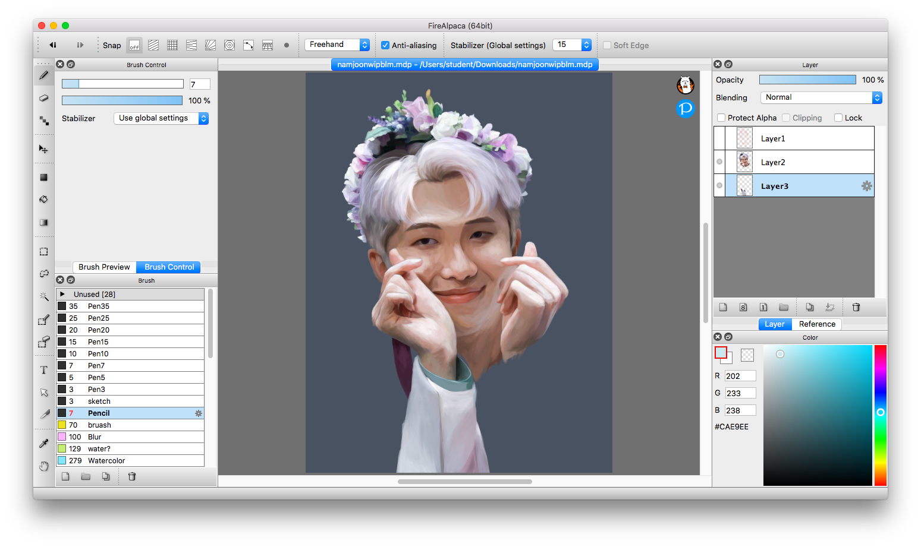Select the Select Eraser tool
The width and height of the screenshot is (921, 547).
coord(44,342)
